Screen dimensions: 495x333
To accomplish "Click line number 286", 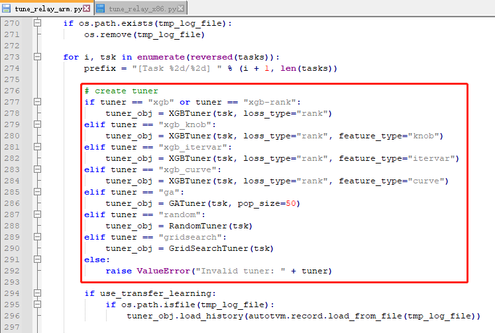I will tap(12, 203).
